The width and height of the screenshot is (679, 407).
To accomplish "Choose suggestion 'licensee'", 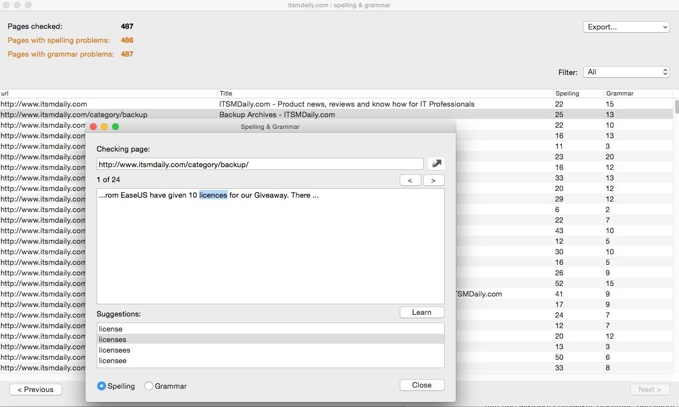I will click(x=270, y=360).
